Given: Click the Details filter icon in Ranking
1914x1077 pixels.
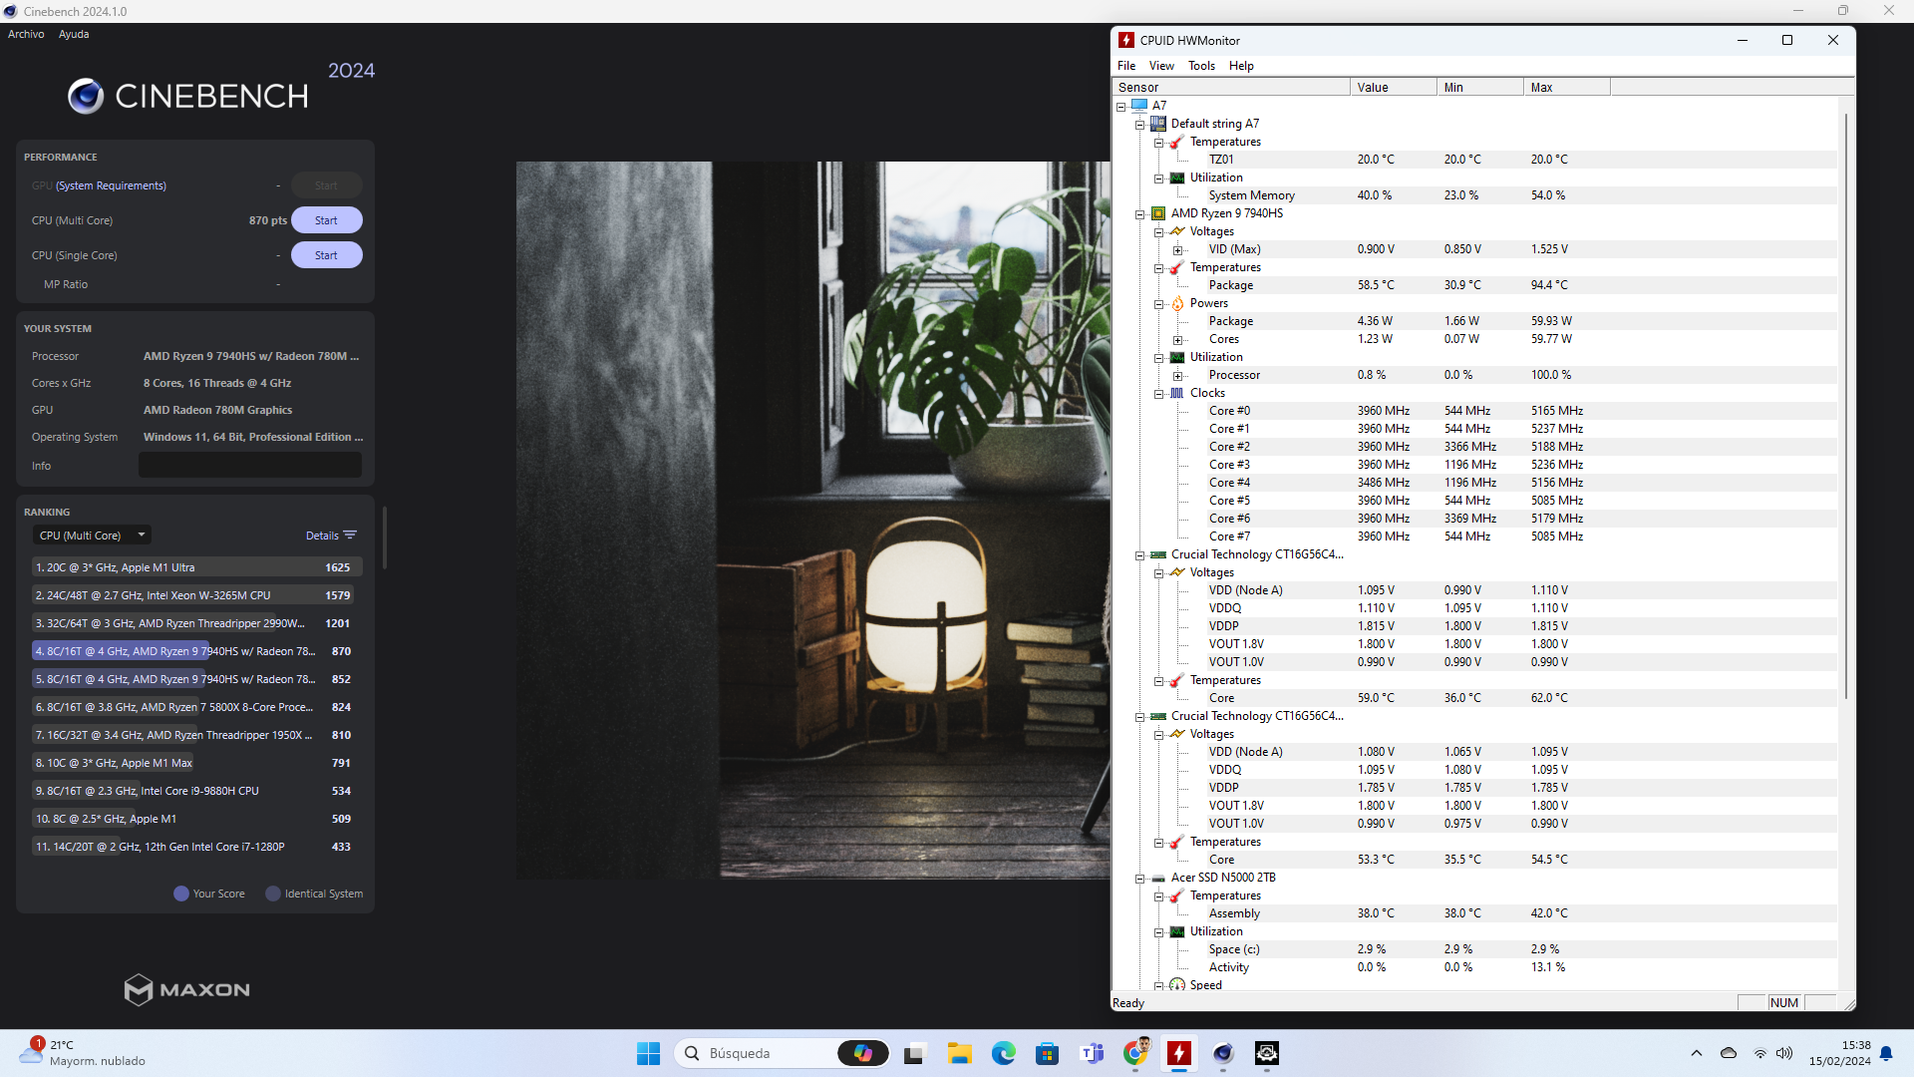Looking at the screenshot, I should [350, 536].
